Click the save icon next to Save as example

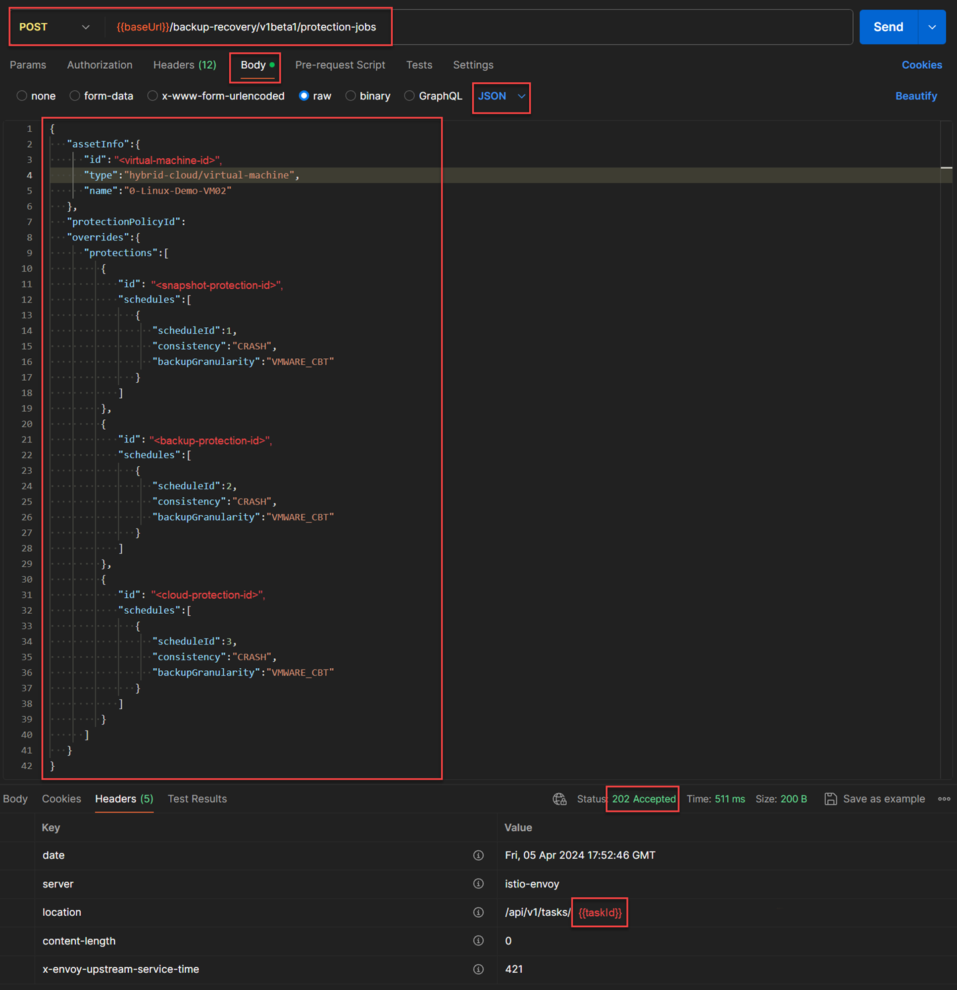pyautogui.click(x=831, y=799)
